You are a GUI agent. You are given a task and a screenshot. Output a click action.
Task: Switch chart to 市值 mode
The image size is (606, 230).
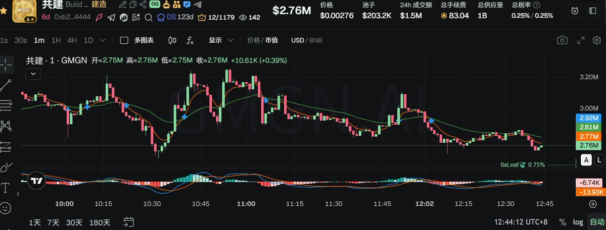tap(271, 40)
